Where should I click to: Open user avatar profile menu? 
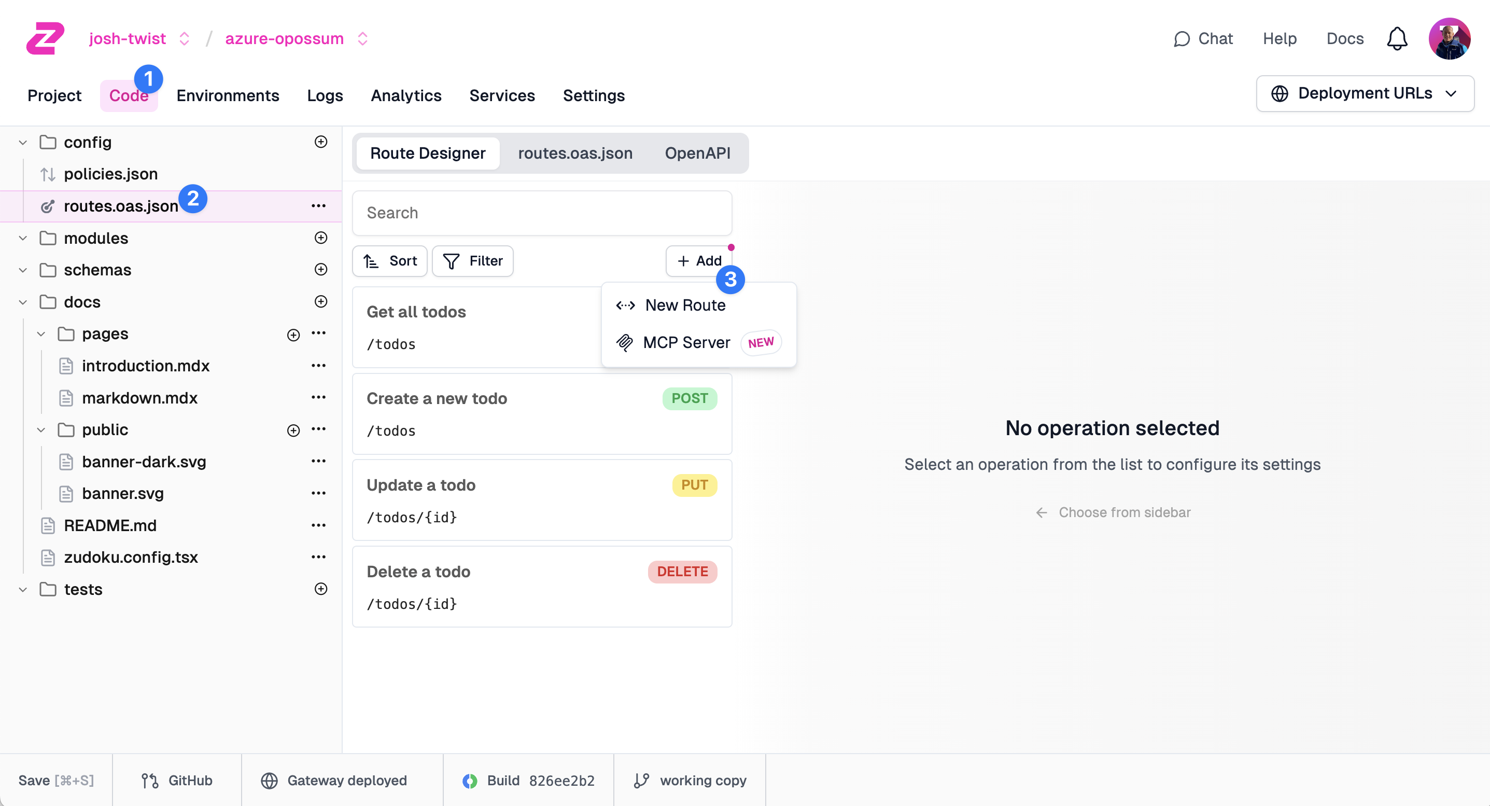tap(1449, 39)
